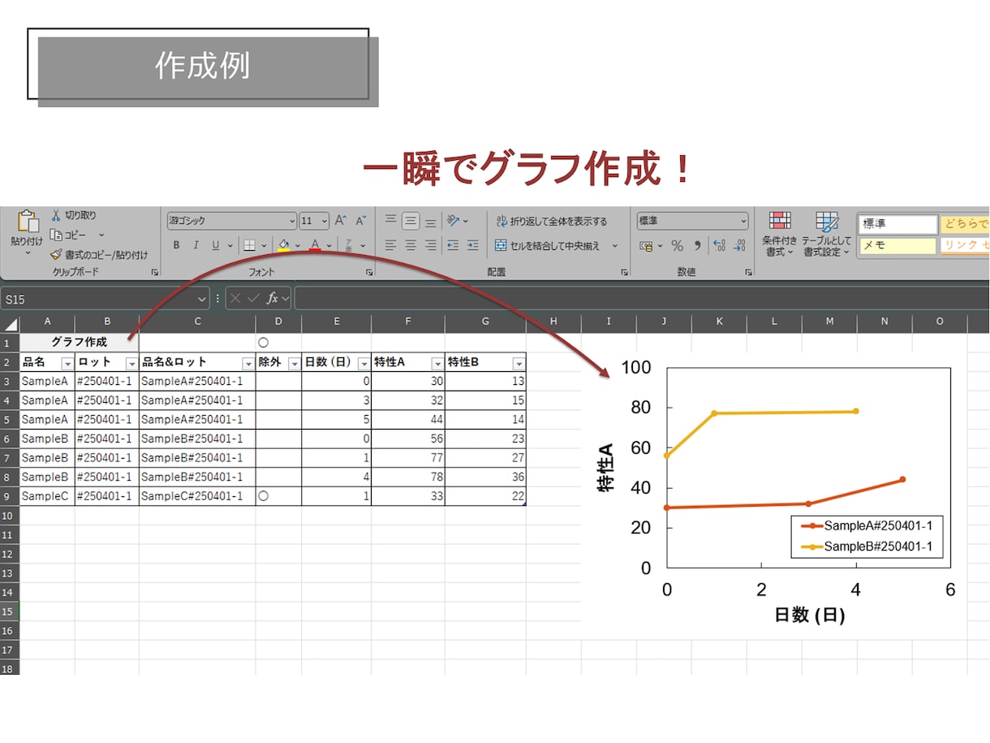Open the ロット column filter dropdown

point(131,363)
